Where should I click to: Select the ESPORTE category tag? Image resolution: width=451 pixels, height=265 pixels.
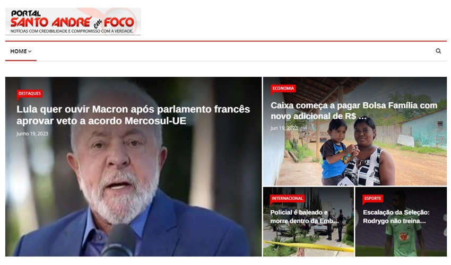click(x=372, y=198)
